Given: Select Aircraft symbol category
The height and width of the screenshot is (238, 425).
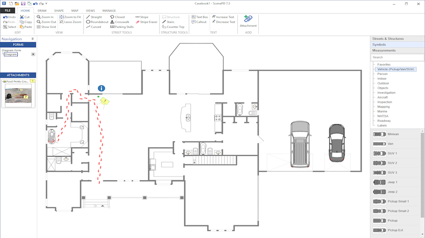Looking at the screenshot, I should 382,97.
